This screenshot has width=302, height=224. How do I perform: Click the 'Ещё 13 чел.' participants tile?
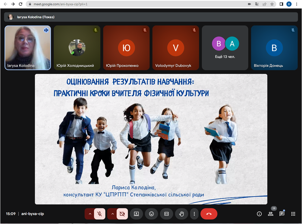tap(225, 48)
